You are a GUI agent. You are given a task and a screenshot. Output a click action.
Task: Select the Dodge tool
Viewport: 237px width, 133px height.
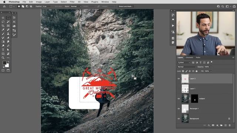(x=3, y=46)
